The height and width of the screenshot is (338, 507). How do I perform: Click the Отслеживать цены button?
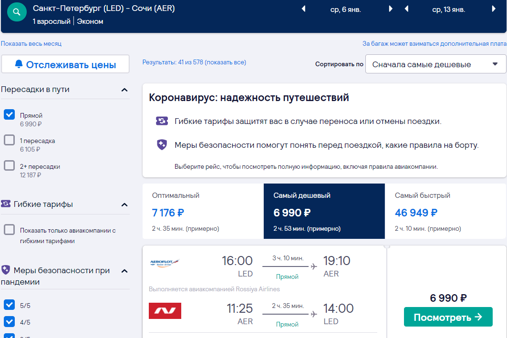65,64
